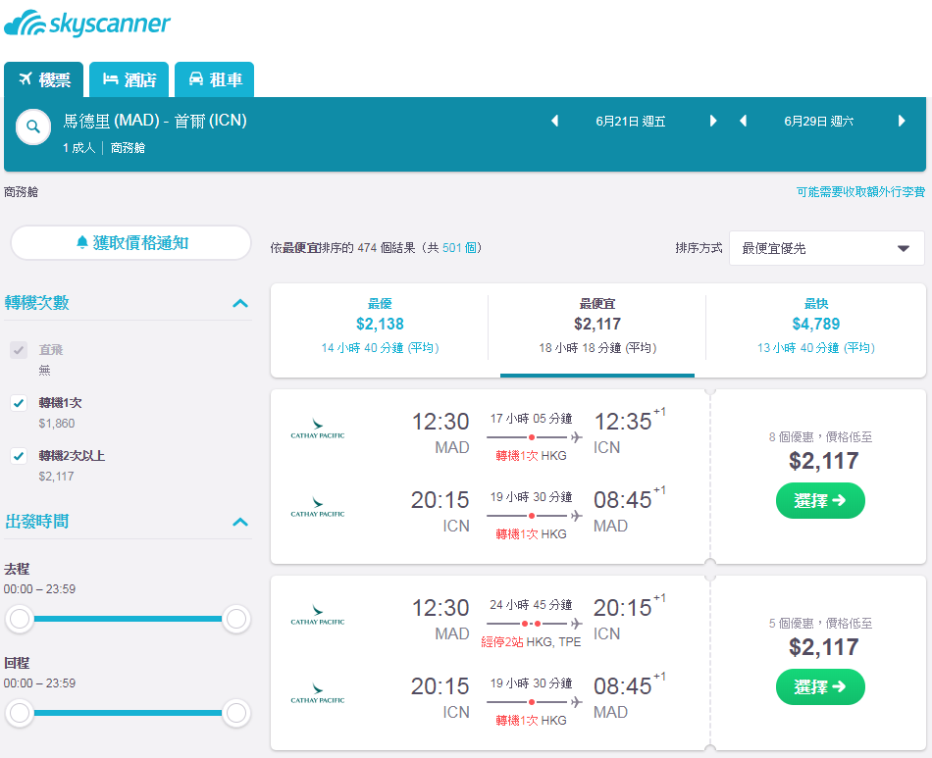
Task: Open the search magnifier icon
Action: (33, 126)
